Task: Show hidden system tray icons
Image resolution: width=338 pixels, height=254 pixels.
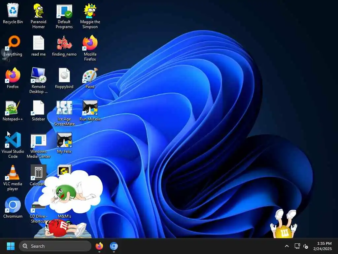Action: point(287,246)
